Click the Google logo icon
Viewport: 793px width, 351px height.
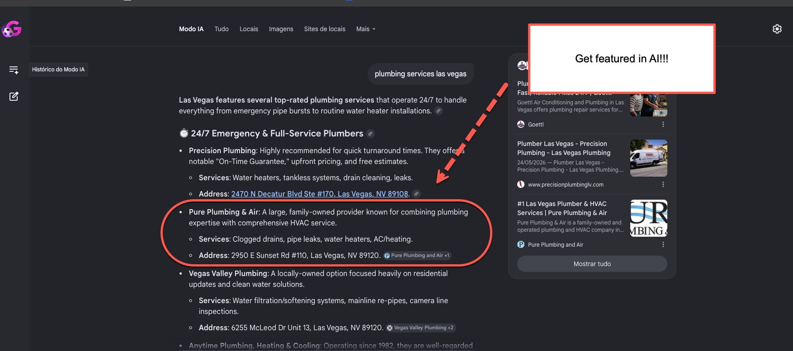click(x=12, y=29)
